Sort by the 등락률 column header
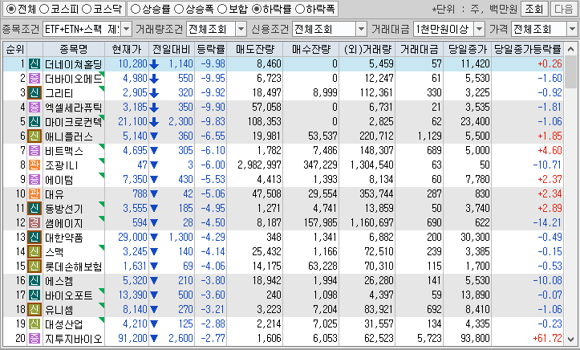This screenshot has width=580, height=350. click(x=210, y=49)
